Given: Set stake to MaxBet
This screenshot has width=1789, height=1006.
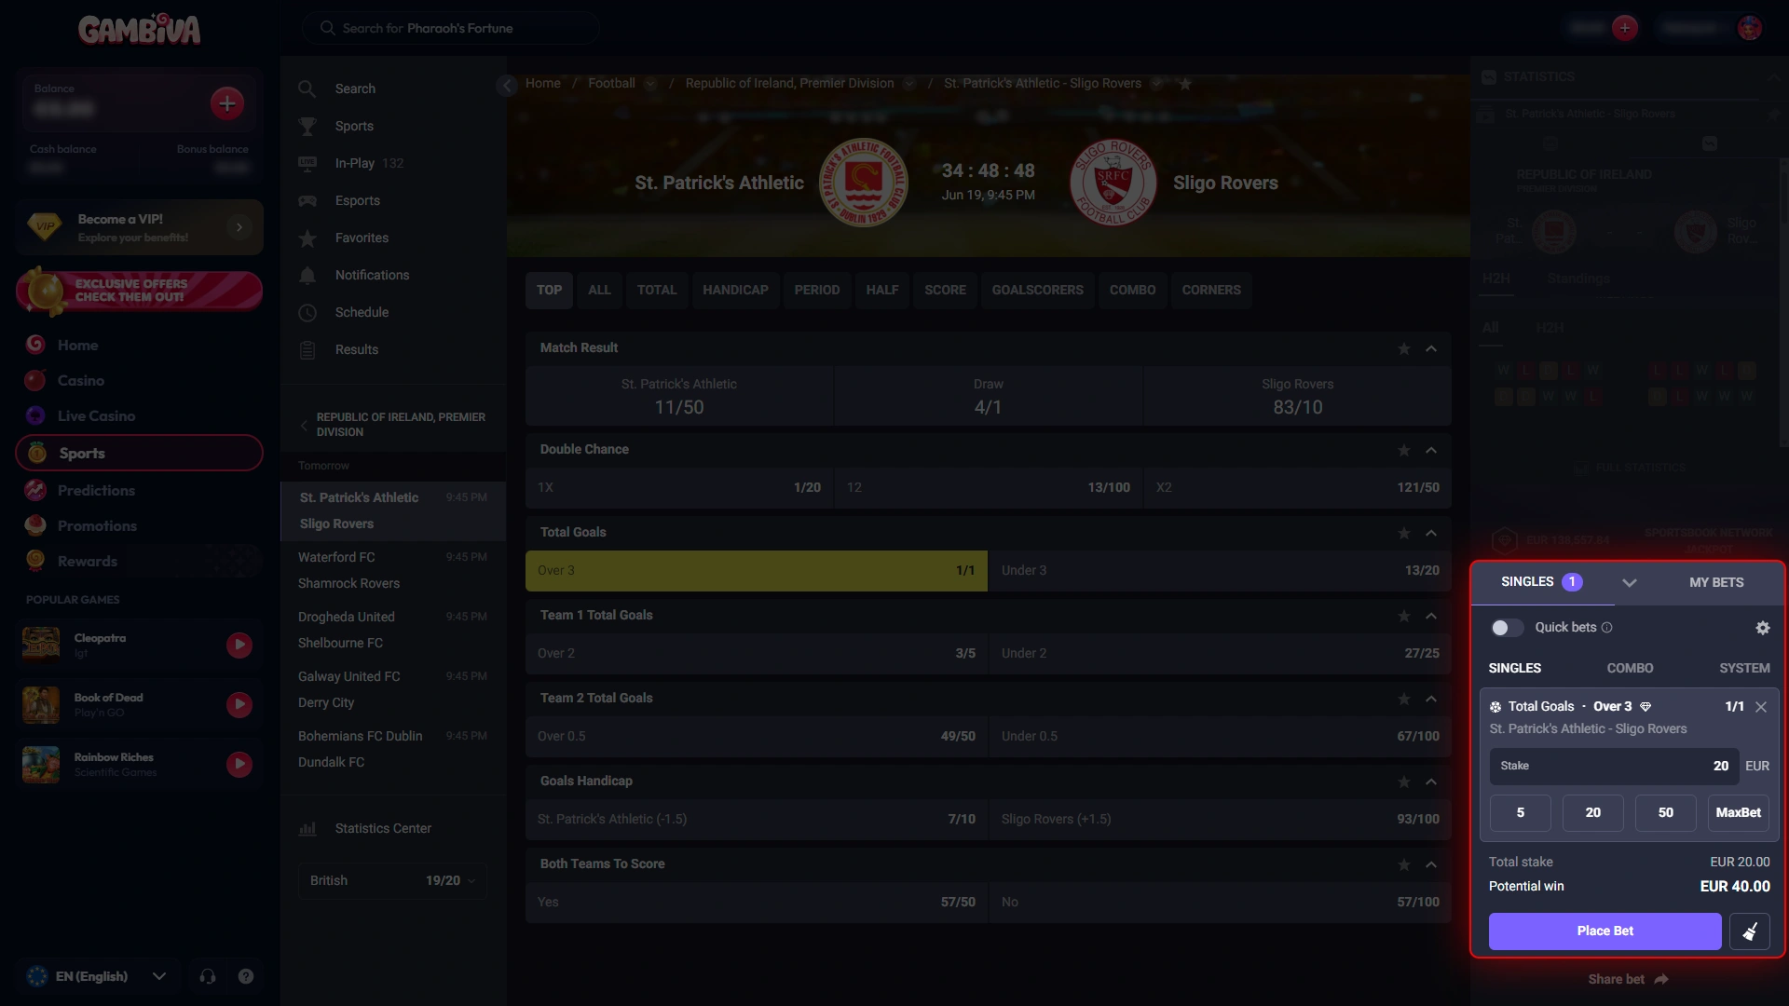Looking at the screenshot, I should 1738,813.
